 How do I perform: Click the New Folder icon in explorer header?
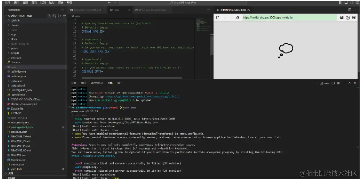coord(54,16)
